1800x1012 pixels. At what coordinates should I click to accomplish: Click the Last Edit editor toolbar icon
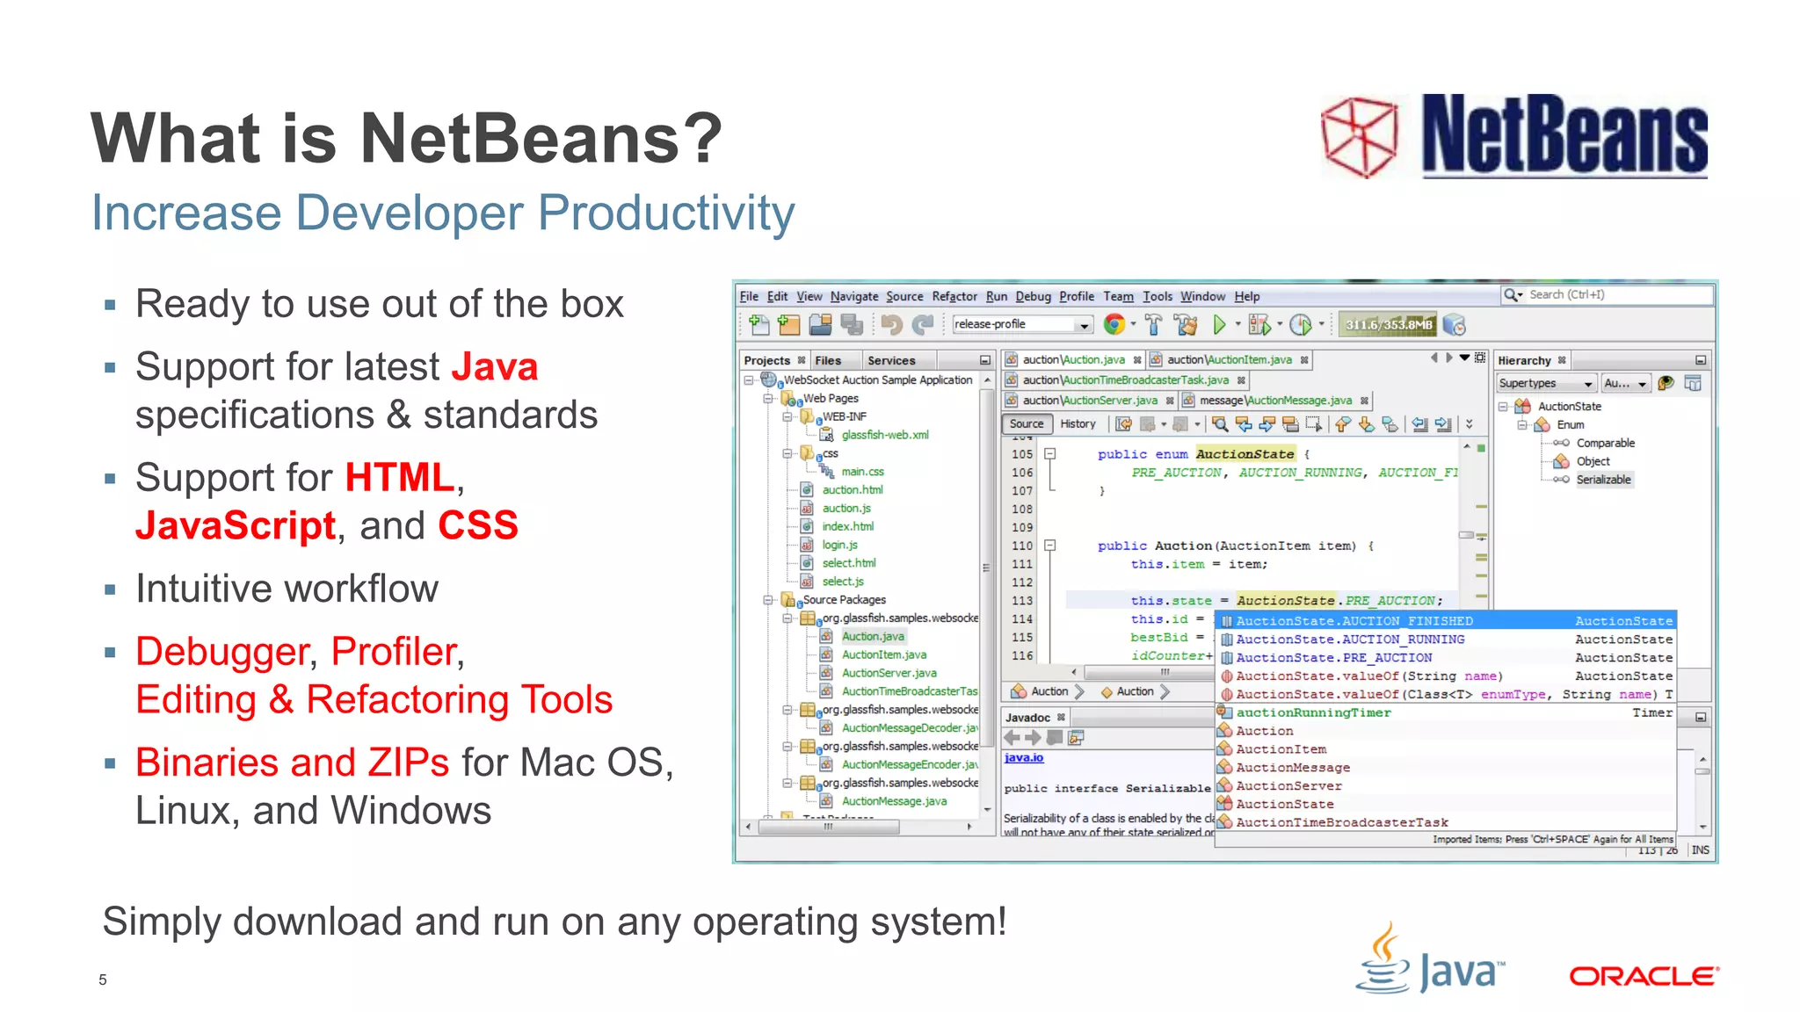point(1123,424)
